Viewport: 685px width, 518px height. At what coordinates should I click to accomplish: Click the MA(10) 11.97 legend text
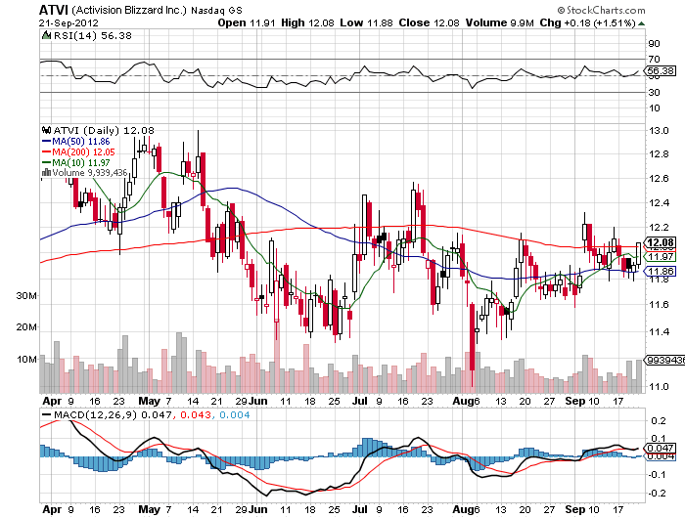click(x=81, y=163)
